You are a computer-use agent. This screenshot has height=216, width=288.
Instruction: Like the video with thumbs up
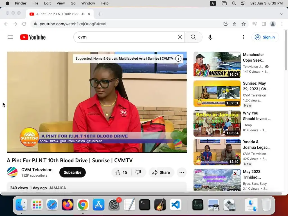pyautogui.click(x=121, y=172)
